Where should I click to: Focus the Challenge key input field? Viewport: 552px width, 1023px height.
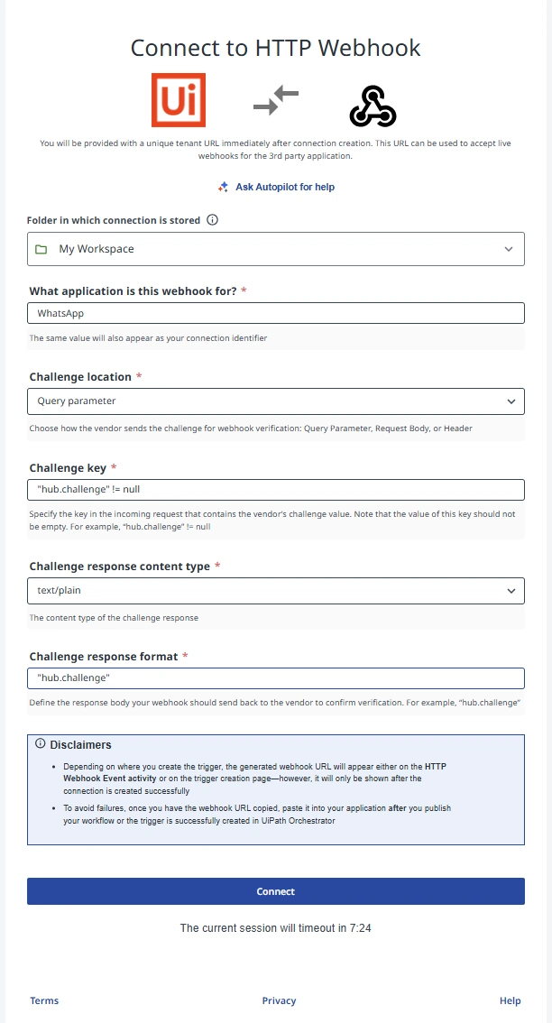pyautogui.click(x=275, y=490)
